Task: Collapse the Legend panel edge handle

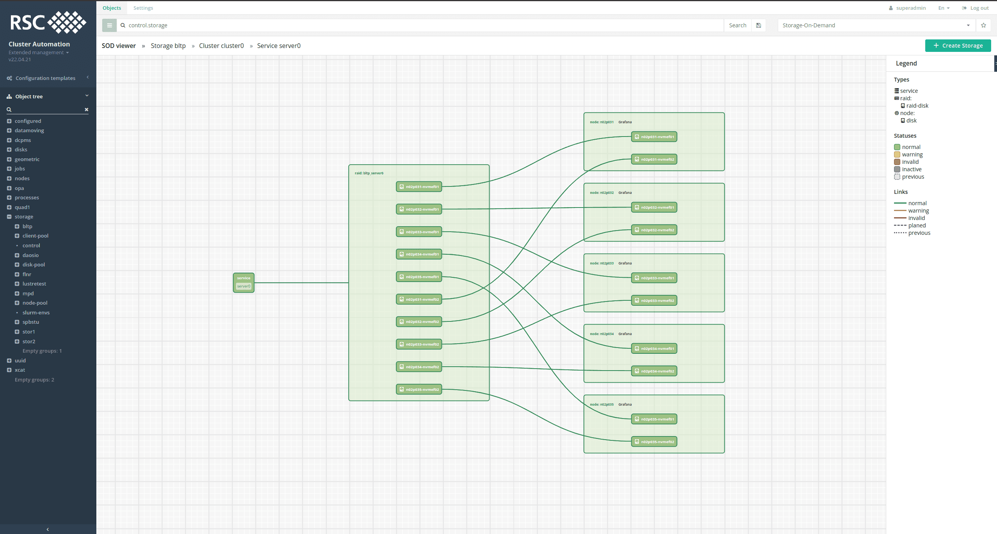Action: [x=995, y=63]
